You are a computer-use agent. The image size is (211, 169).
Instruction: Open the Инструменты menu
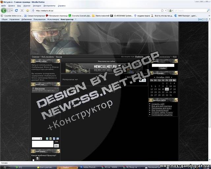[49, 6]
